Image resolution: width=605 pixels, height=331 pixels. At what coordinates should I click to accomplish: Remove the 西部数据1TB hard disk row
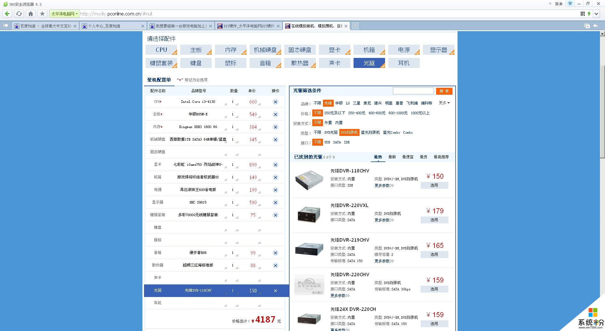tap(275, 140)
